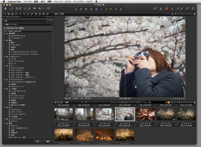Click the コピー button

[37, 141]
